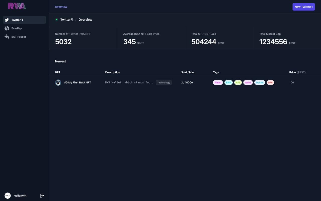Screen dimensions: 321x201
Task: Click the NFT tag pill
Action: coord(238,82)
